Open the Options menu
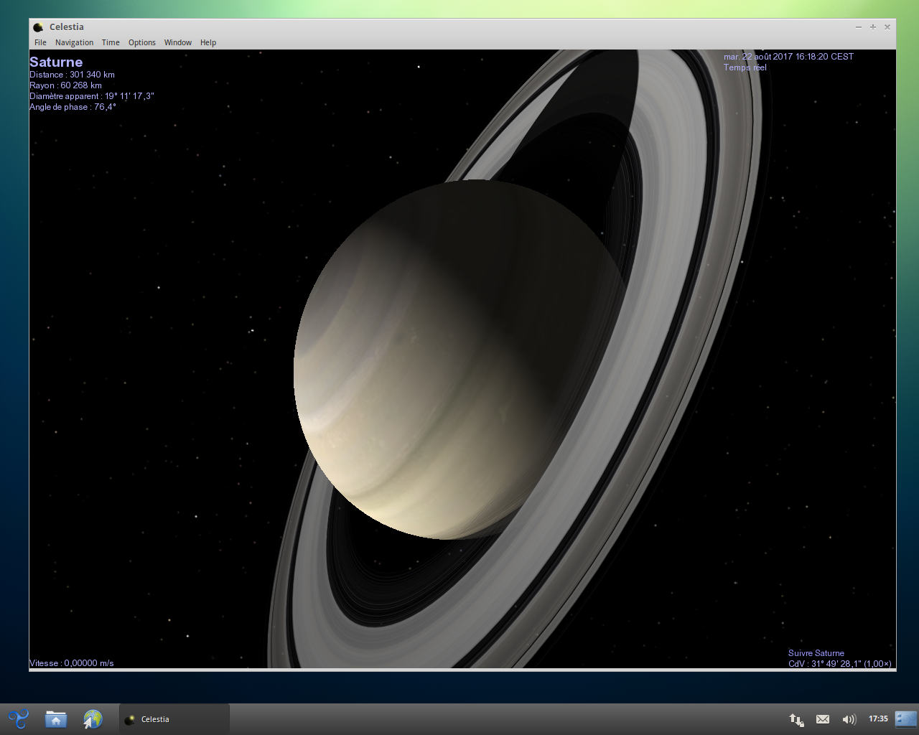This screenshot has width=919, height=735. click(142, 42)
